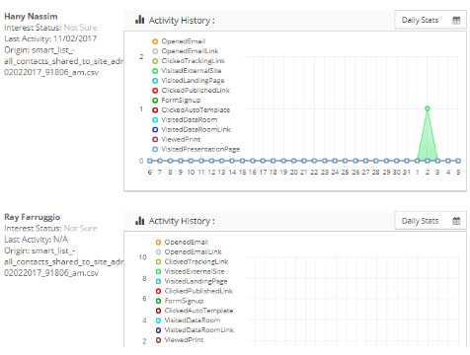Click bar chart icon beside Ray's Activity History
Viewport: 470px width, 355px height.
[x=140, y=221]
